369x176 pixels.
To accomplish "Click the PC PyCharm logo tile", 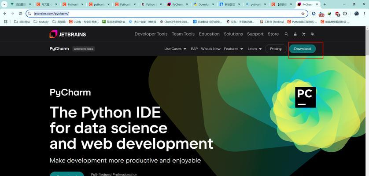I will click(306, 97).
